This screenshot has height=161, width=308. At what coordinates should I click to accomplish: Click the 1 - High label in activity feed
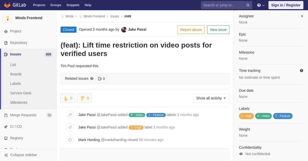[136, 128]
